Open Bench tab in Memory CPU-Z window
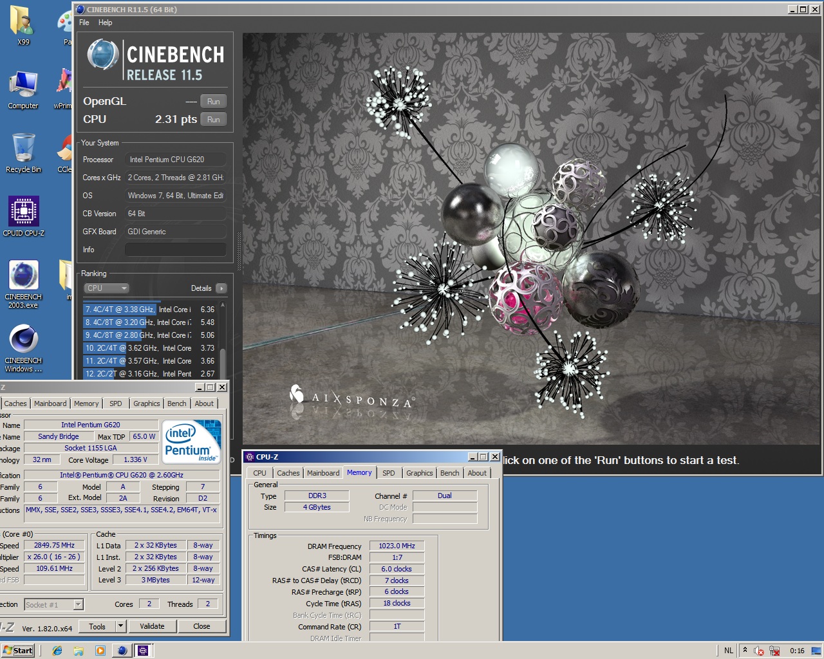The height and width of the screenshot is (659, 824). [450, 473]
